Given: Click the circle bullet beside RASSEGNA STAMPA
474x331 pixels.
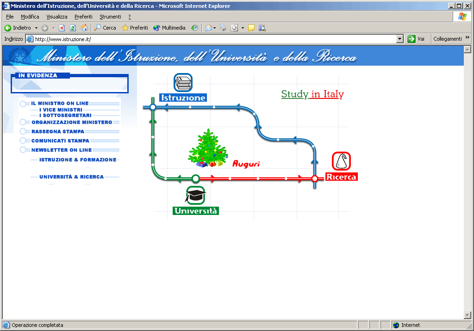Looking at the screenshot, I should click(23, 131).
